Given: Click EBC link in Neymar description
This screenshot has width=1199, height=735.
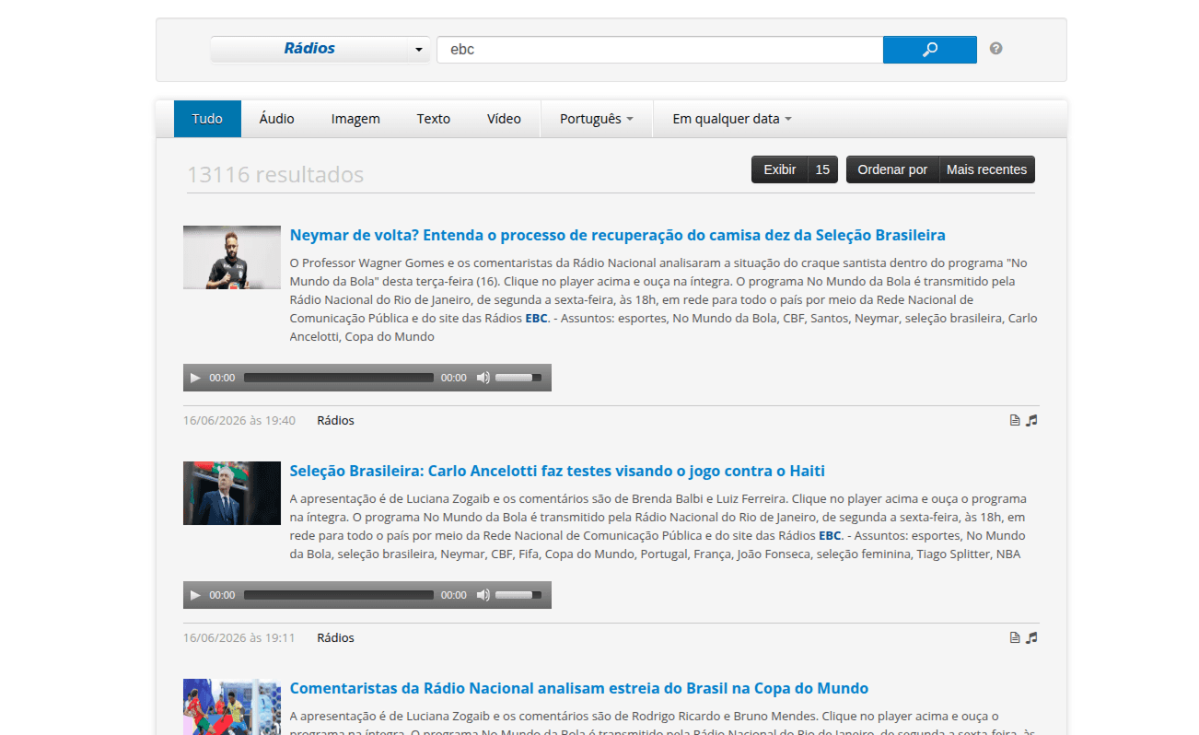Looking at the screenshot, I should (x=536, y=319).
